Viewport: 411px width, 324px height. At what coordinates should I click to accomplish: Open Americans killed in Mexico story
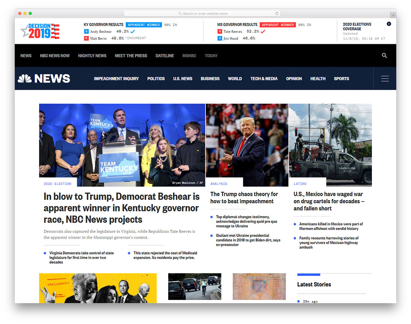tap(331, 226)
